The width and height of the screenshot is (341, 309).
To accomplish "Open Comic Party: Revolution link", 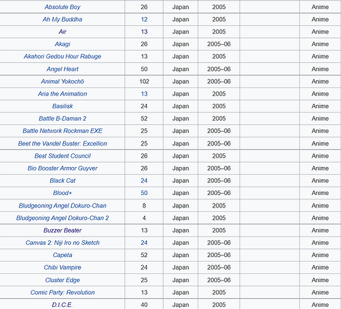I will [x=63, y=292].
